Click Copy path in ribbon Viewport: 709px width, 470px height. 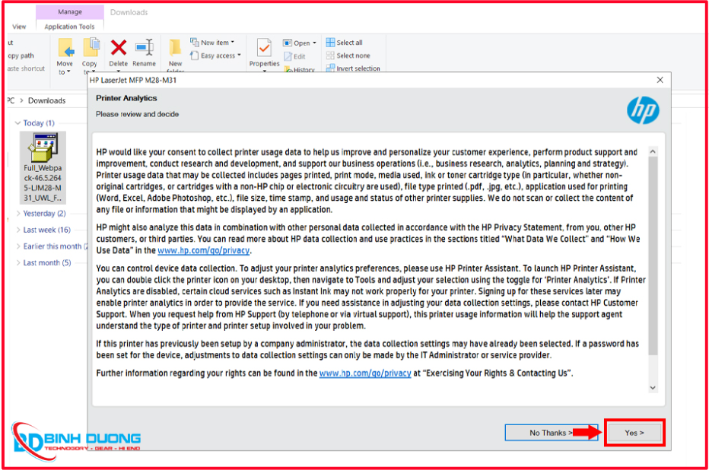click(x=21, y=56)
